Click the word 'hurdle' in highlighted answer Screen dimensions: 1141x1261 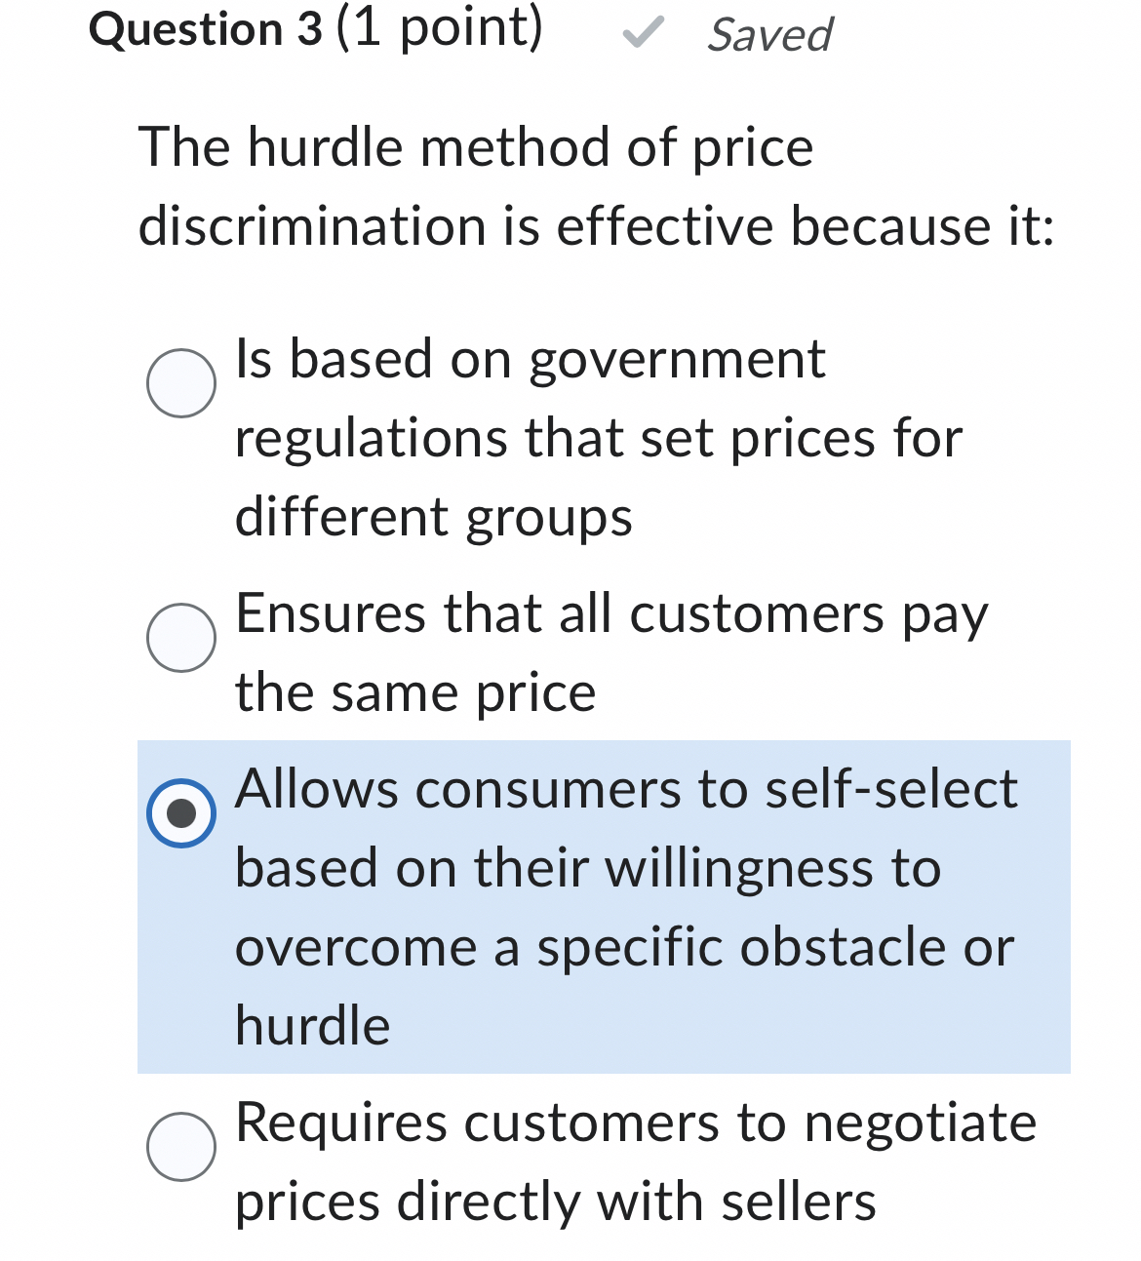[x=312, y=1022]
